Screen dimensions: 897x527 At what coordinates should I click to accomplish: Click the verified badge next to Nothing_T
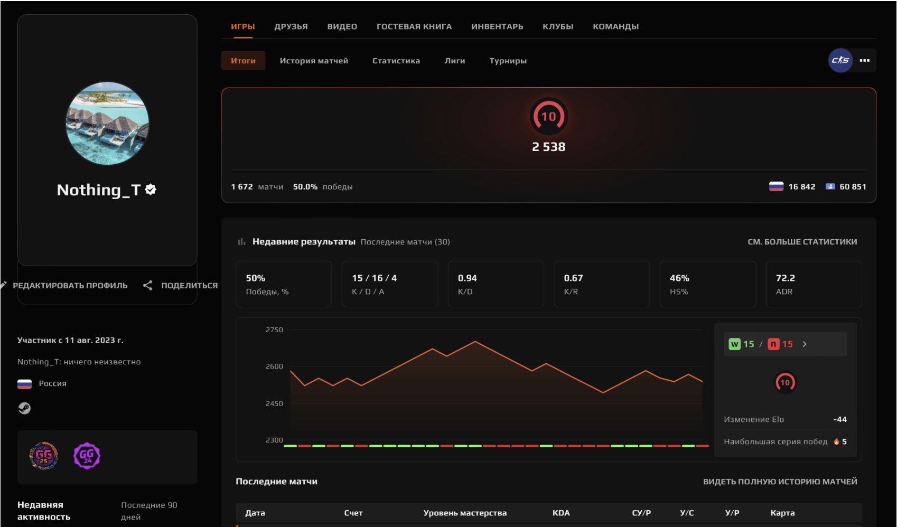[151, 190]
